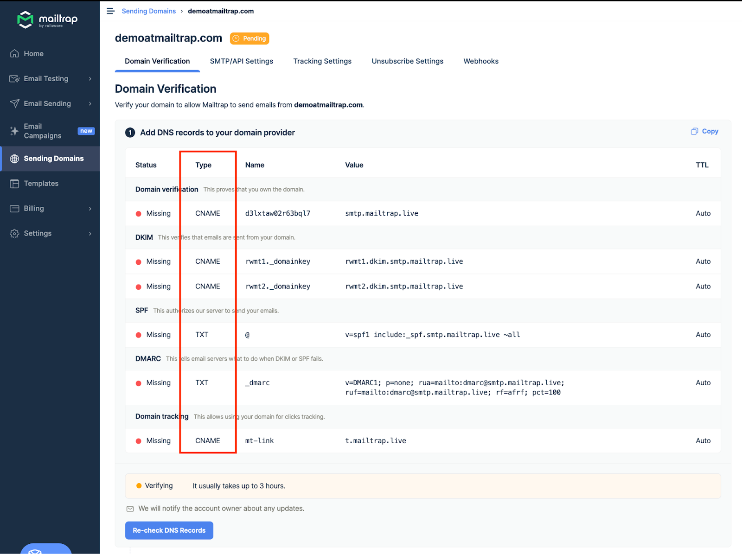Click the Email Sending paper-plane icon
This screenshot has height=554, width=742.
coord(14,104)
